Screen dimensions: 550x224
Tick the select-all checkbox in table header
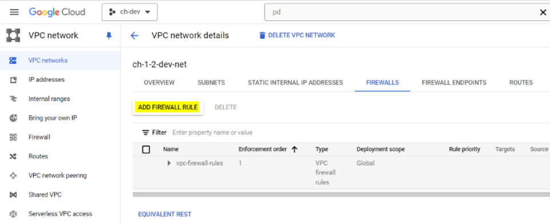click(147, 150)
